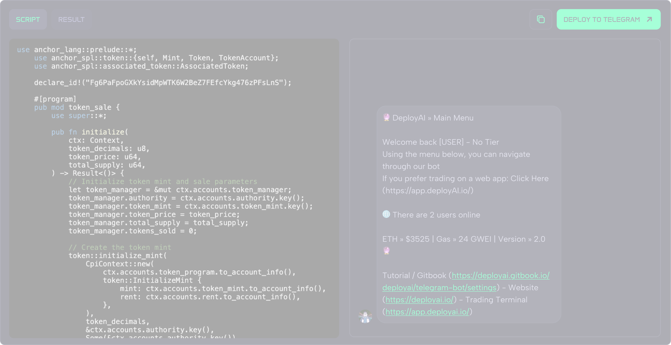671x345 pixels.
Task: Click the 'pub fn initialize(' code line
Action: click(90, 132)
